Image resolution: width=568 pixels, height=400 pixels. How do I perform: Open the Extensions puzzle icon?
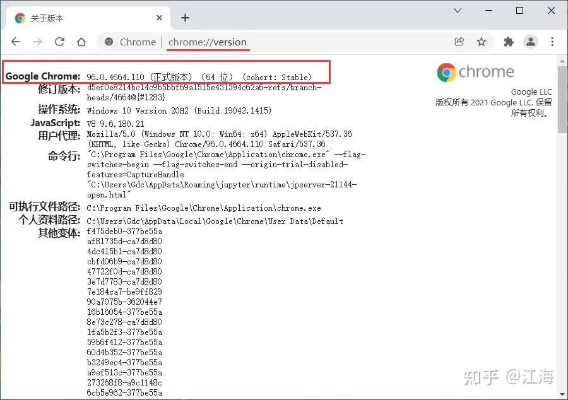pyautogui.click(x=509, y=42)
